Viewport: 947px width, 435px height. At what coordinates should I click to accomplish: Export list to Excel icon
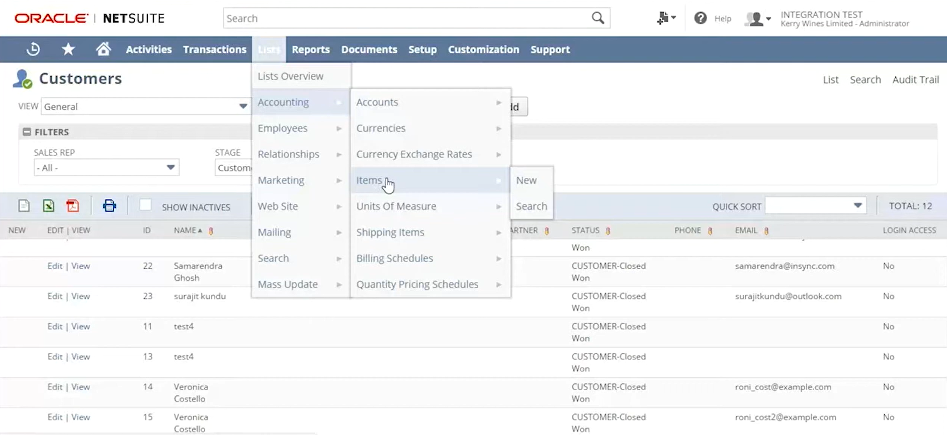pyautogui.click(x=48, y=206)
